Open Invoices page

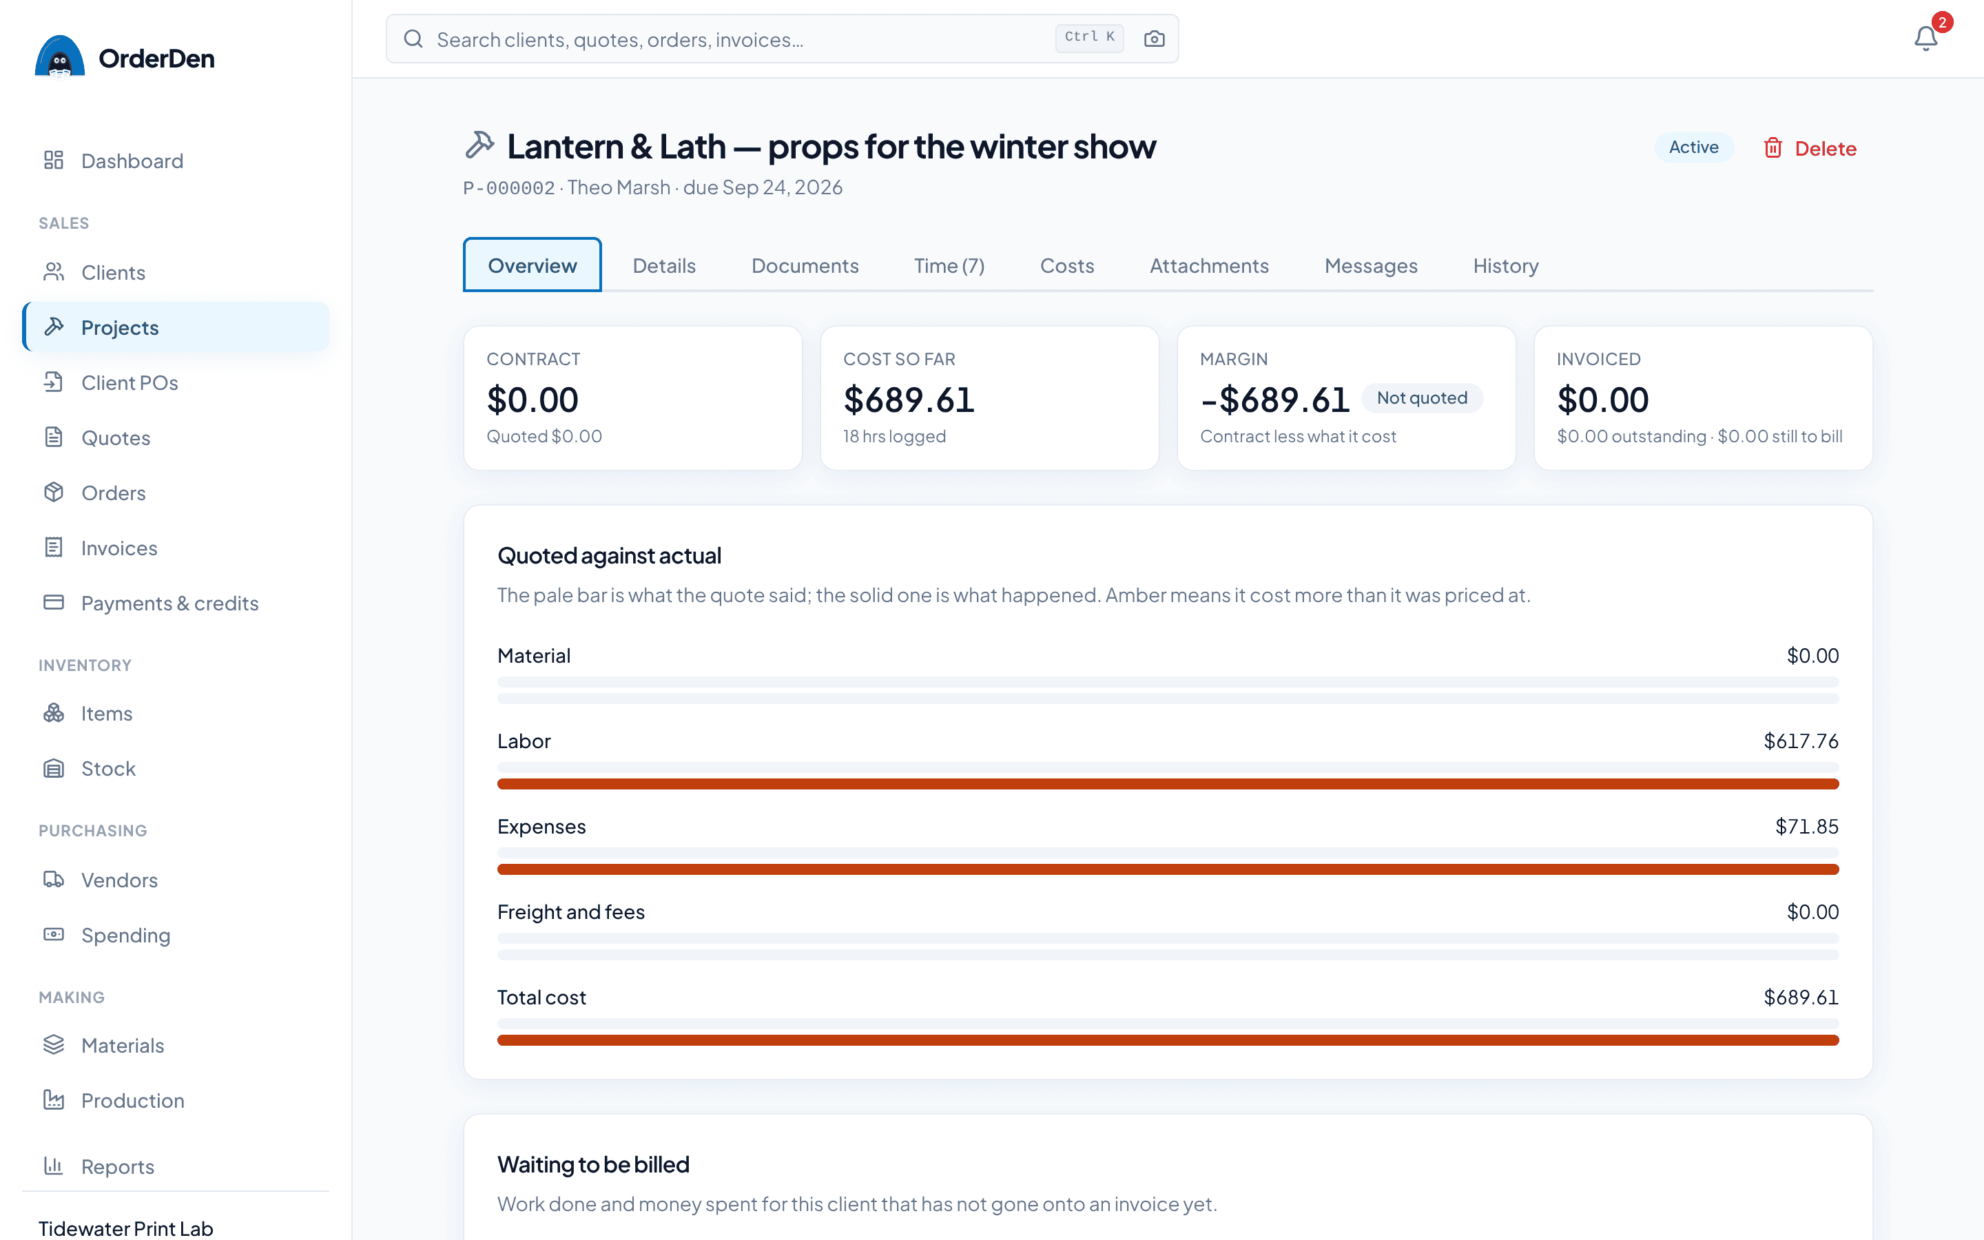pyautogui.click(x=176, y=548)
